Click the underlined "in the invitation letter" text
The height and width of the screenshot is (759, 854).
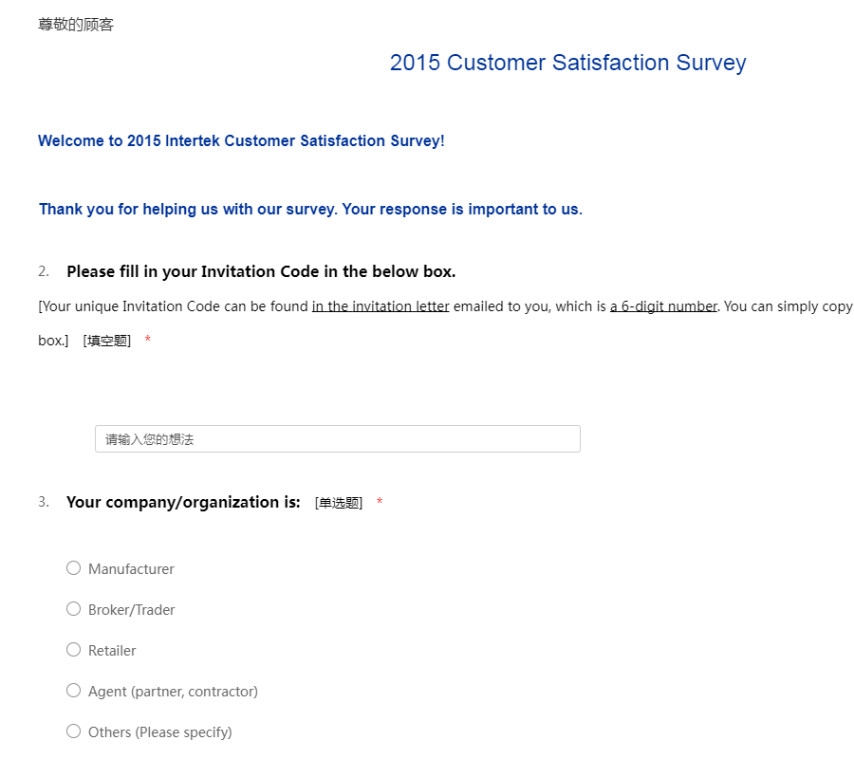[381, 306]
